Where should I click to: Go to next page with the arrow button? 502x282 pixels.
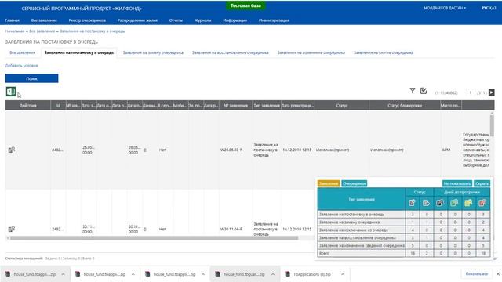click(492, 92)
